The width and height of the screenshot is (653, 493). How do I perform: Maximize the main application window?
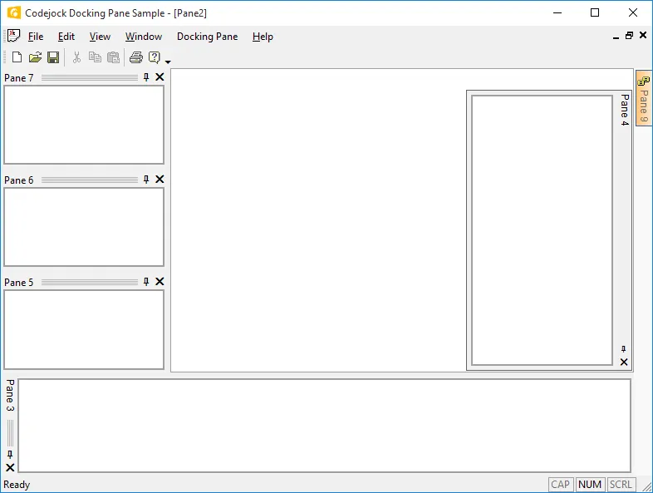click(595, 13)
